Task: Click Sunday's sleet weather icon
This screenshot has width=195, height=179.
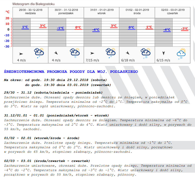Action: point(39,53)
